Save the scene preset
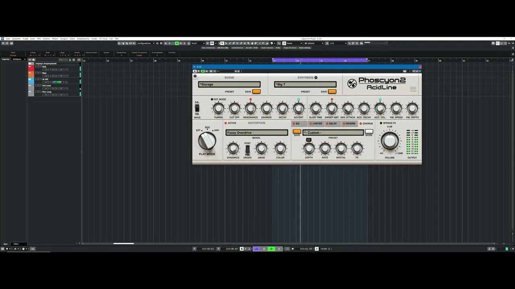 pos(256,92)
